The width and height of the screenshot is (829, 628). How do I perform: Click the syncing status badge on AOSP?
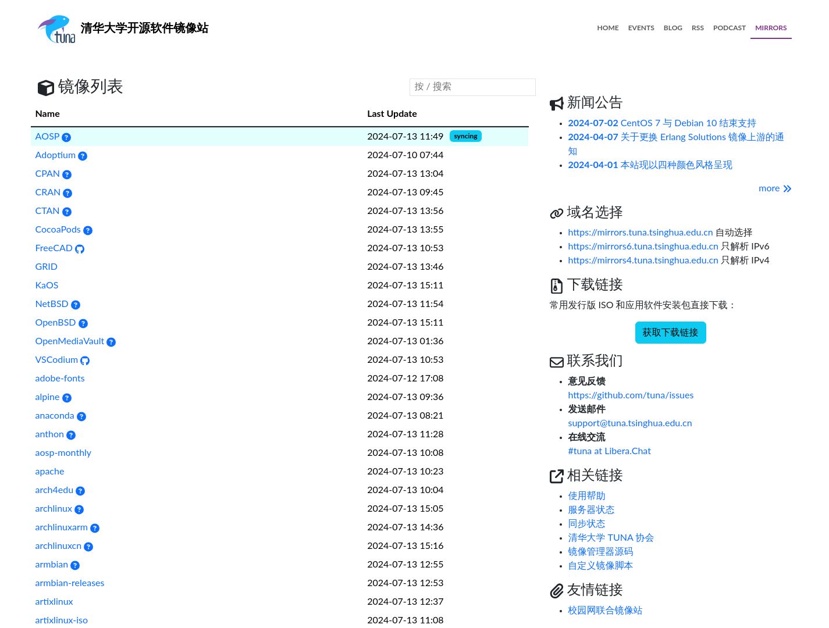(465, 136)
